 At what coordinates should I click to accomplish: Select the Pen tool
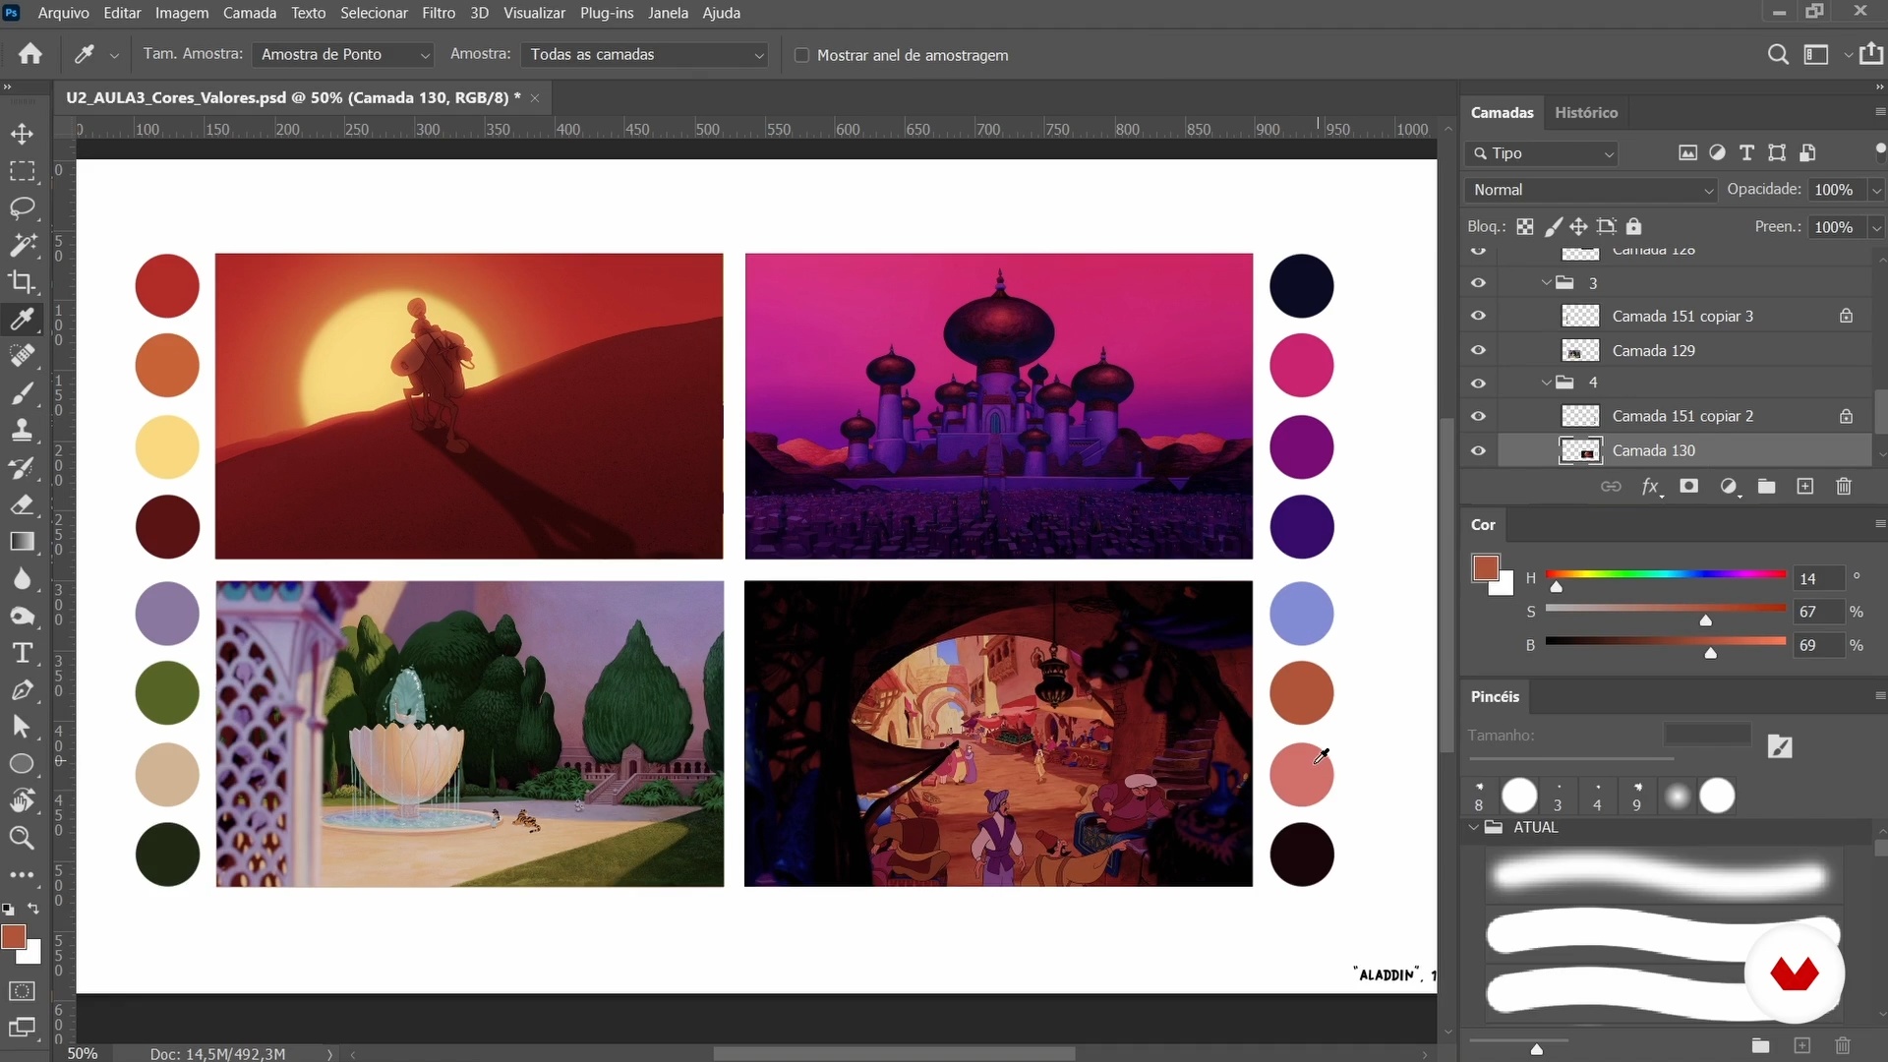click(x=22, y=690)
